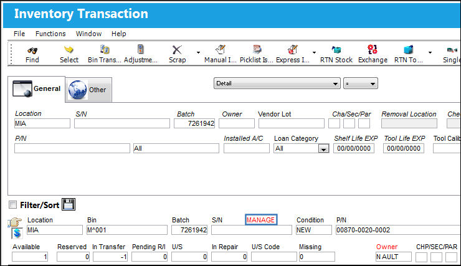
Task: Click the Bin field showing M^001
Action: pyautogui.click(x=127, y=230)
